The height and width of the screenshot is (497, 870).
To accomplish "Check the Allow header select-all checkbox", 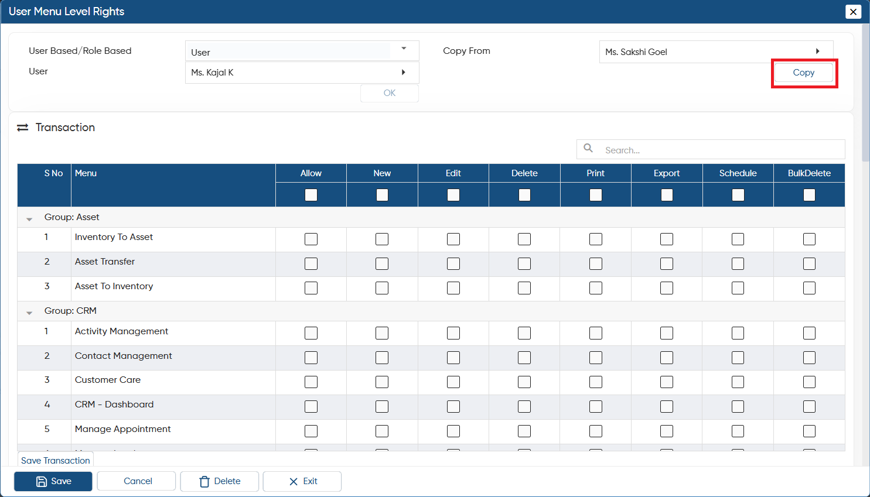I will point(311,195).
